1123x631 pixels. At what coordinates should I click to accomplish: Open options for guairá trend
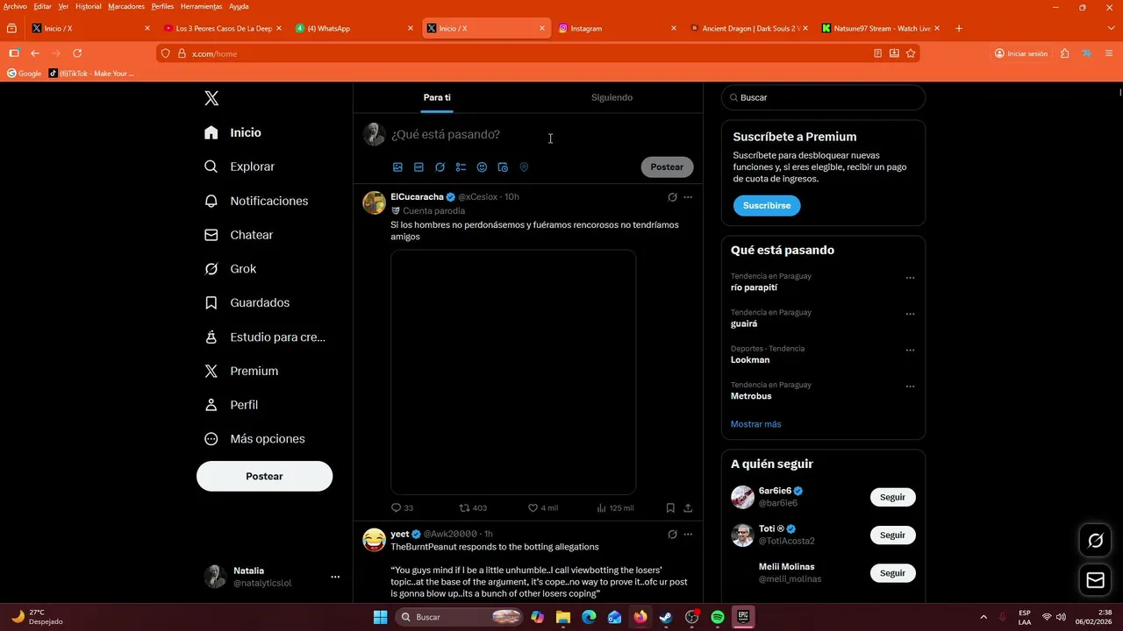coord(910,314)
